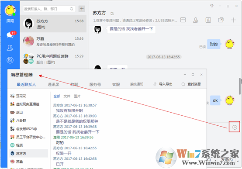Select 豆花花 in recent contacts
242x169 pixels.
pyautogui.click(x=29, y=96)
